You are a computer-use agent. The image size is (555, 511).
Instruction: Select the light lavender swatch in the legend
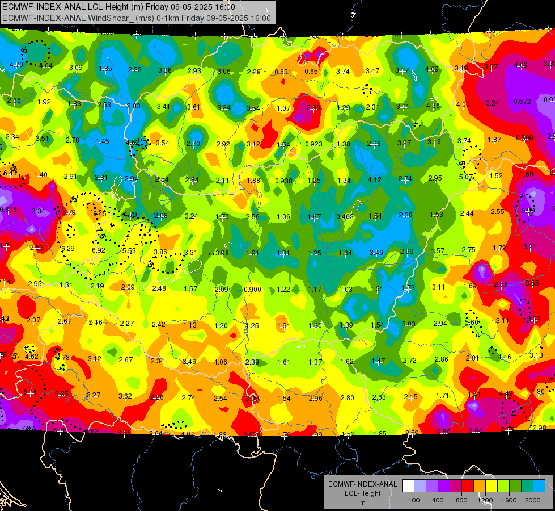[x=420, y=486]
